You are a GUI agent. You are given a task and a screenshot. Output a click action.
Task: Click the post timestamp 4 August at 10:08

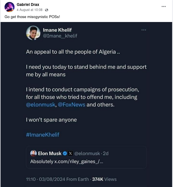pos(30,10)
